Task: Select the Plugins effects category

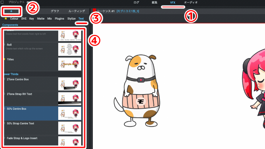Action: pyautogui.click(x=59, y=19)
